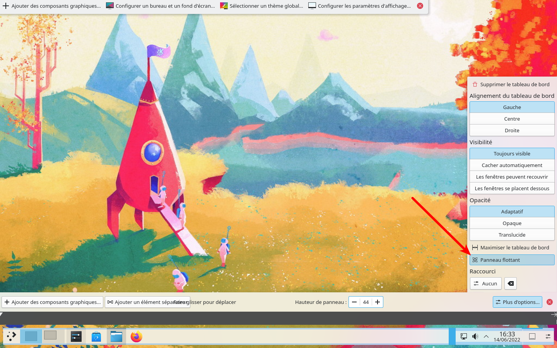557x348 pixels.
Task: Select 'Toujours visible' visibility option
Action: (512, 154)
